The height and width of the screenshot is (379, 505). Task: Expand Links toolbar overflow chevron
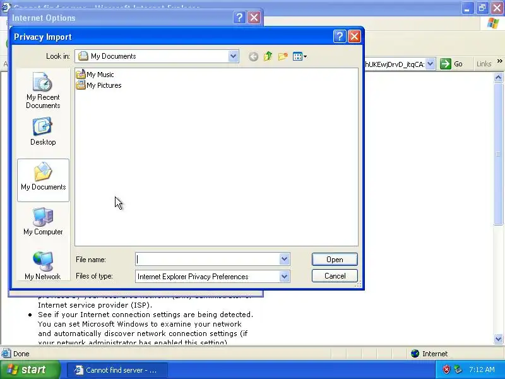(x=499, y=61)
